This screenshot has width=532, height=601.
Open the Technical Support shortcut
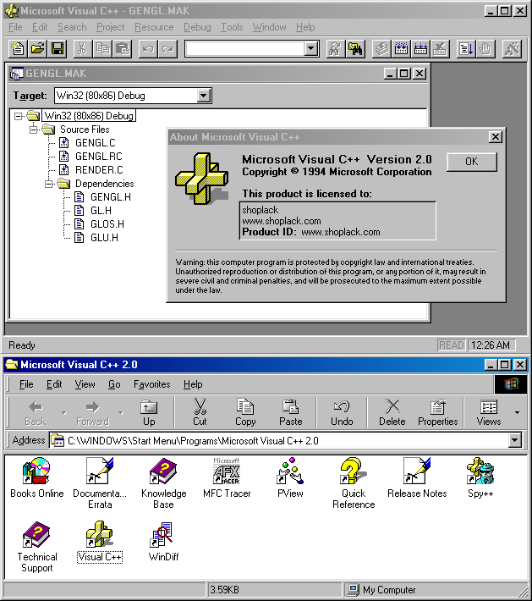pyautogui.click(x=36, y=547)
